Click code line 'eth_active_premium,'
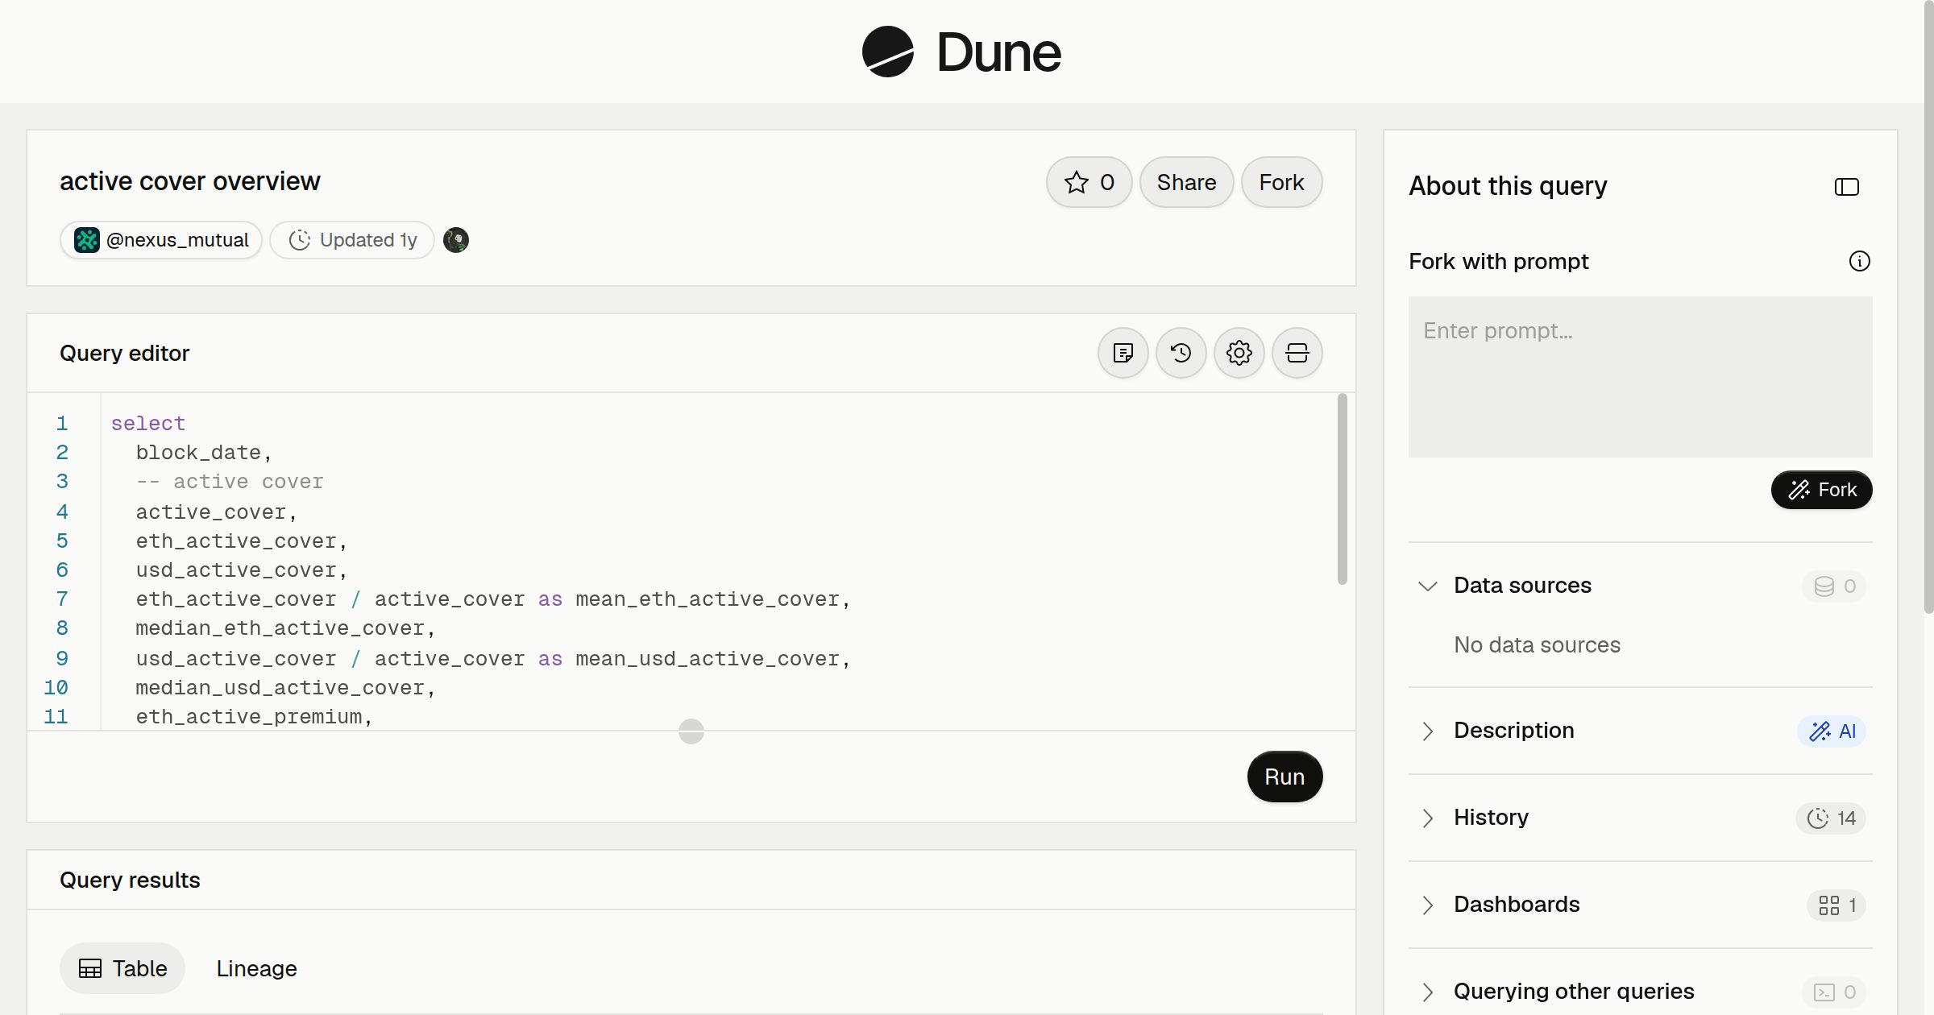Screen dimensions: 1934x1015 point(254,717)
